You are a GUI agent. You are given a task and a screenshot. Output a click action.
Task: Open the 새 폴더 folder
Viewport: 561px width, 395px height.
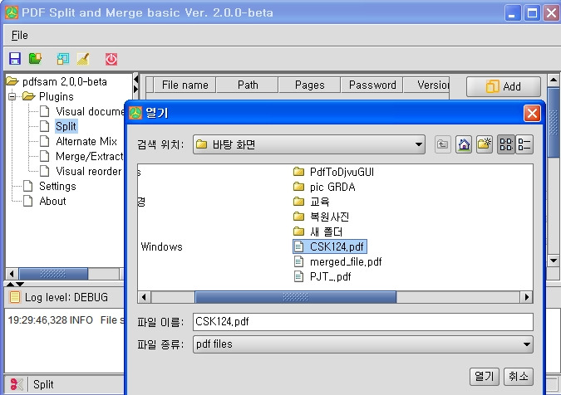click(317, 232)
